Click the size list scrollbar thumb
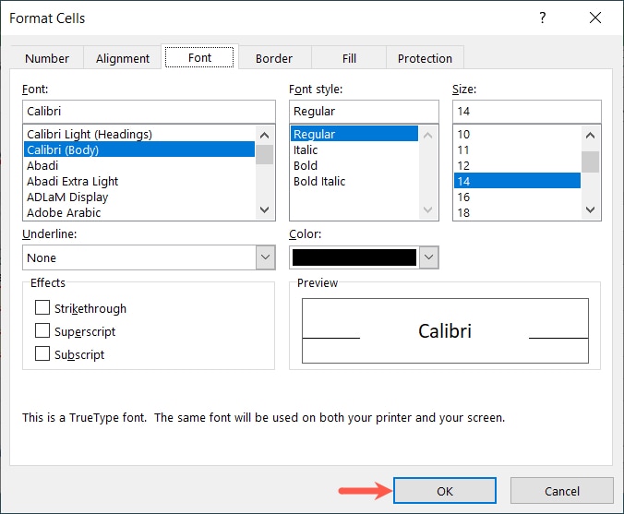 pyautogui.click(x=591, y=161)
